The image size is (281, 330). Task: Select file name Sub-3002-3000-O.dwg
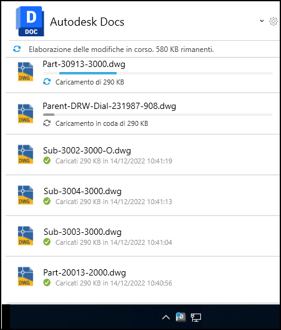point(87,150)
